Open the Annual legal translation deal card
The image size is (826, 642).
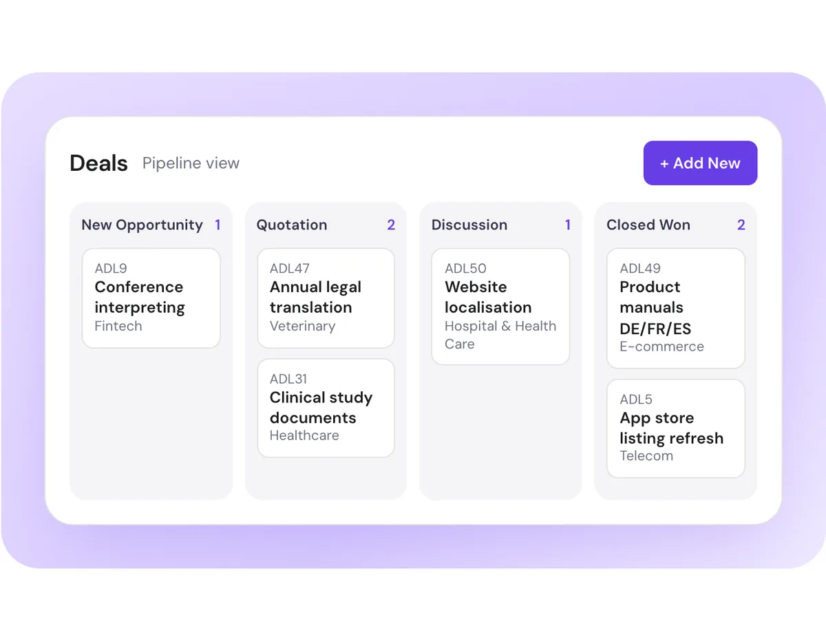(326, 298)
